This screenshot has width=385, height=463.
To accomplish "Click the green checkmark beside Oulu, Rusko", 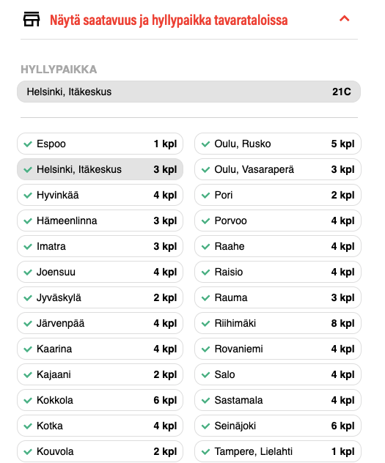I will coord(205,144).
